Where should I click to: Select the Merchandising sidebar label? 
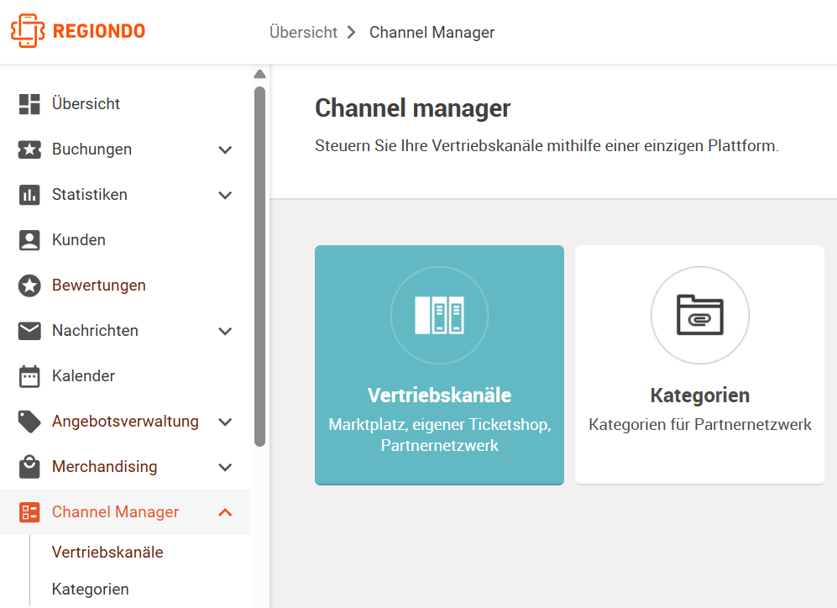(105, 467)
